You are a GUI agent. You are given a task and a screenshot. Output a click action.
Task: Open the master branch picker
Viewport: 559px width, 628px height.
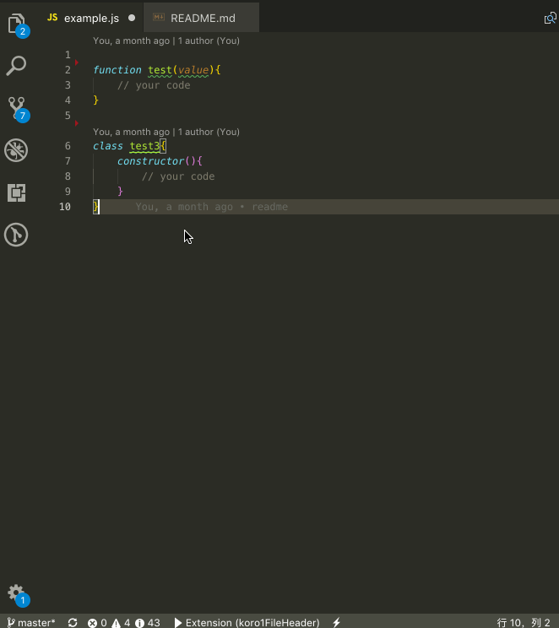(x=31, y=622)
